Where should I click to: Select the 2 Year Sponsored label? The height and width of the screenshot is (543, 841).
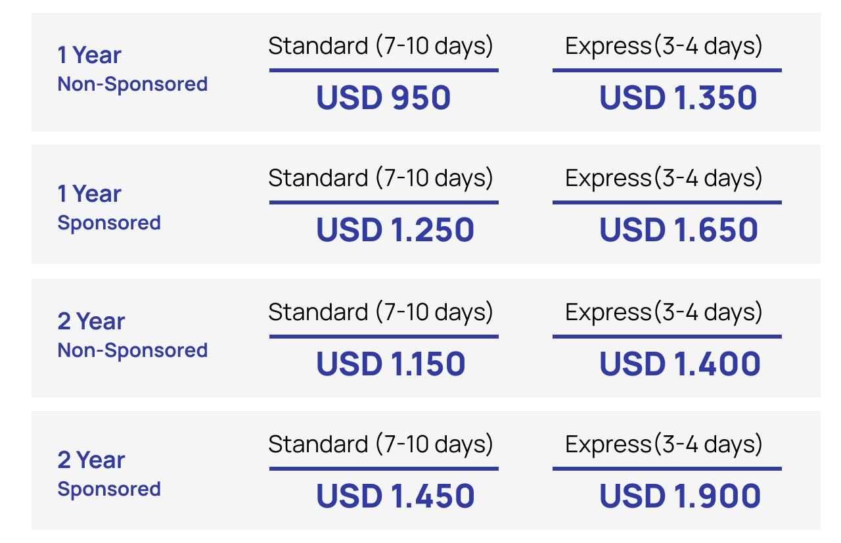click(x=109, y=474)
